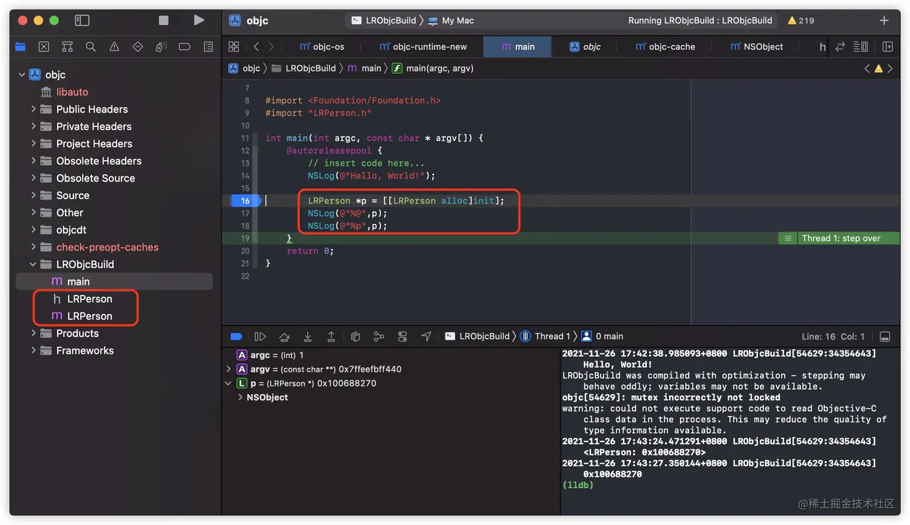Click the code review arrows icon

(x=840, y=46)
